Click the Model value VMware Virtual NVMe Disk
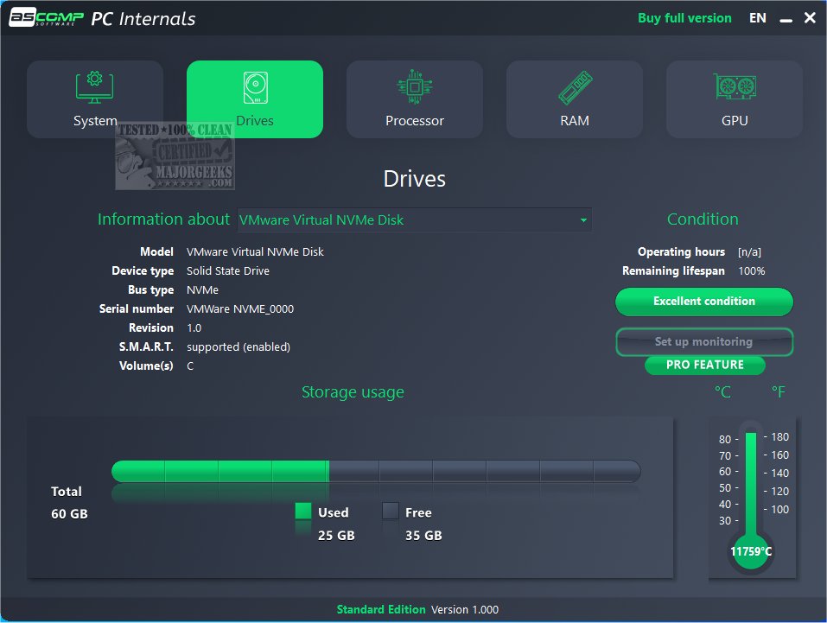 coord(255,252)
